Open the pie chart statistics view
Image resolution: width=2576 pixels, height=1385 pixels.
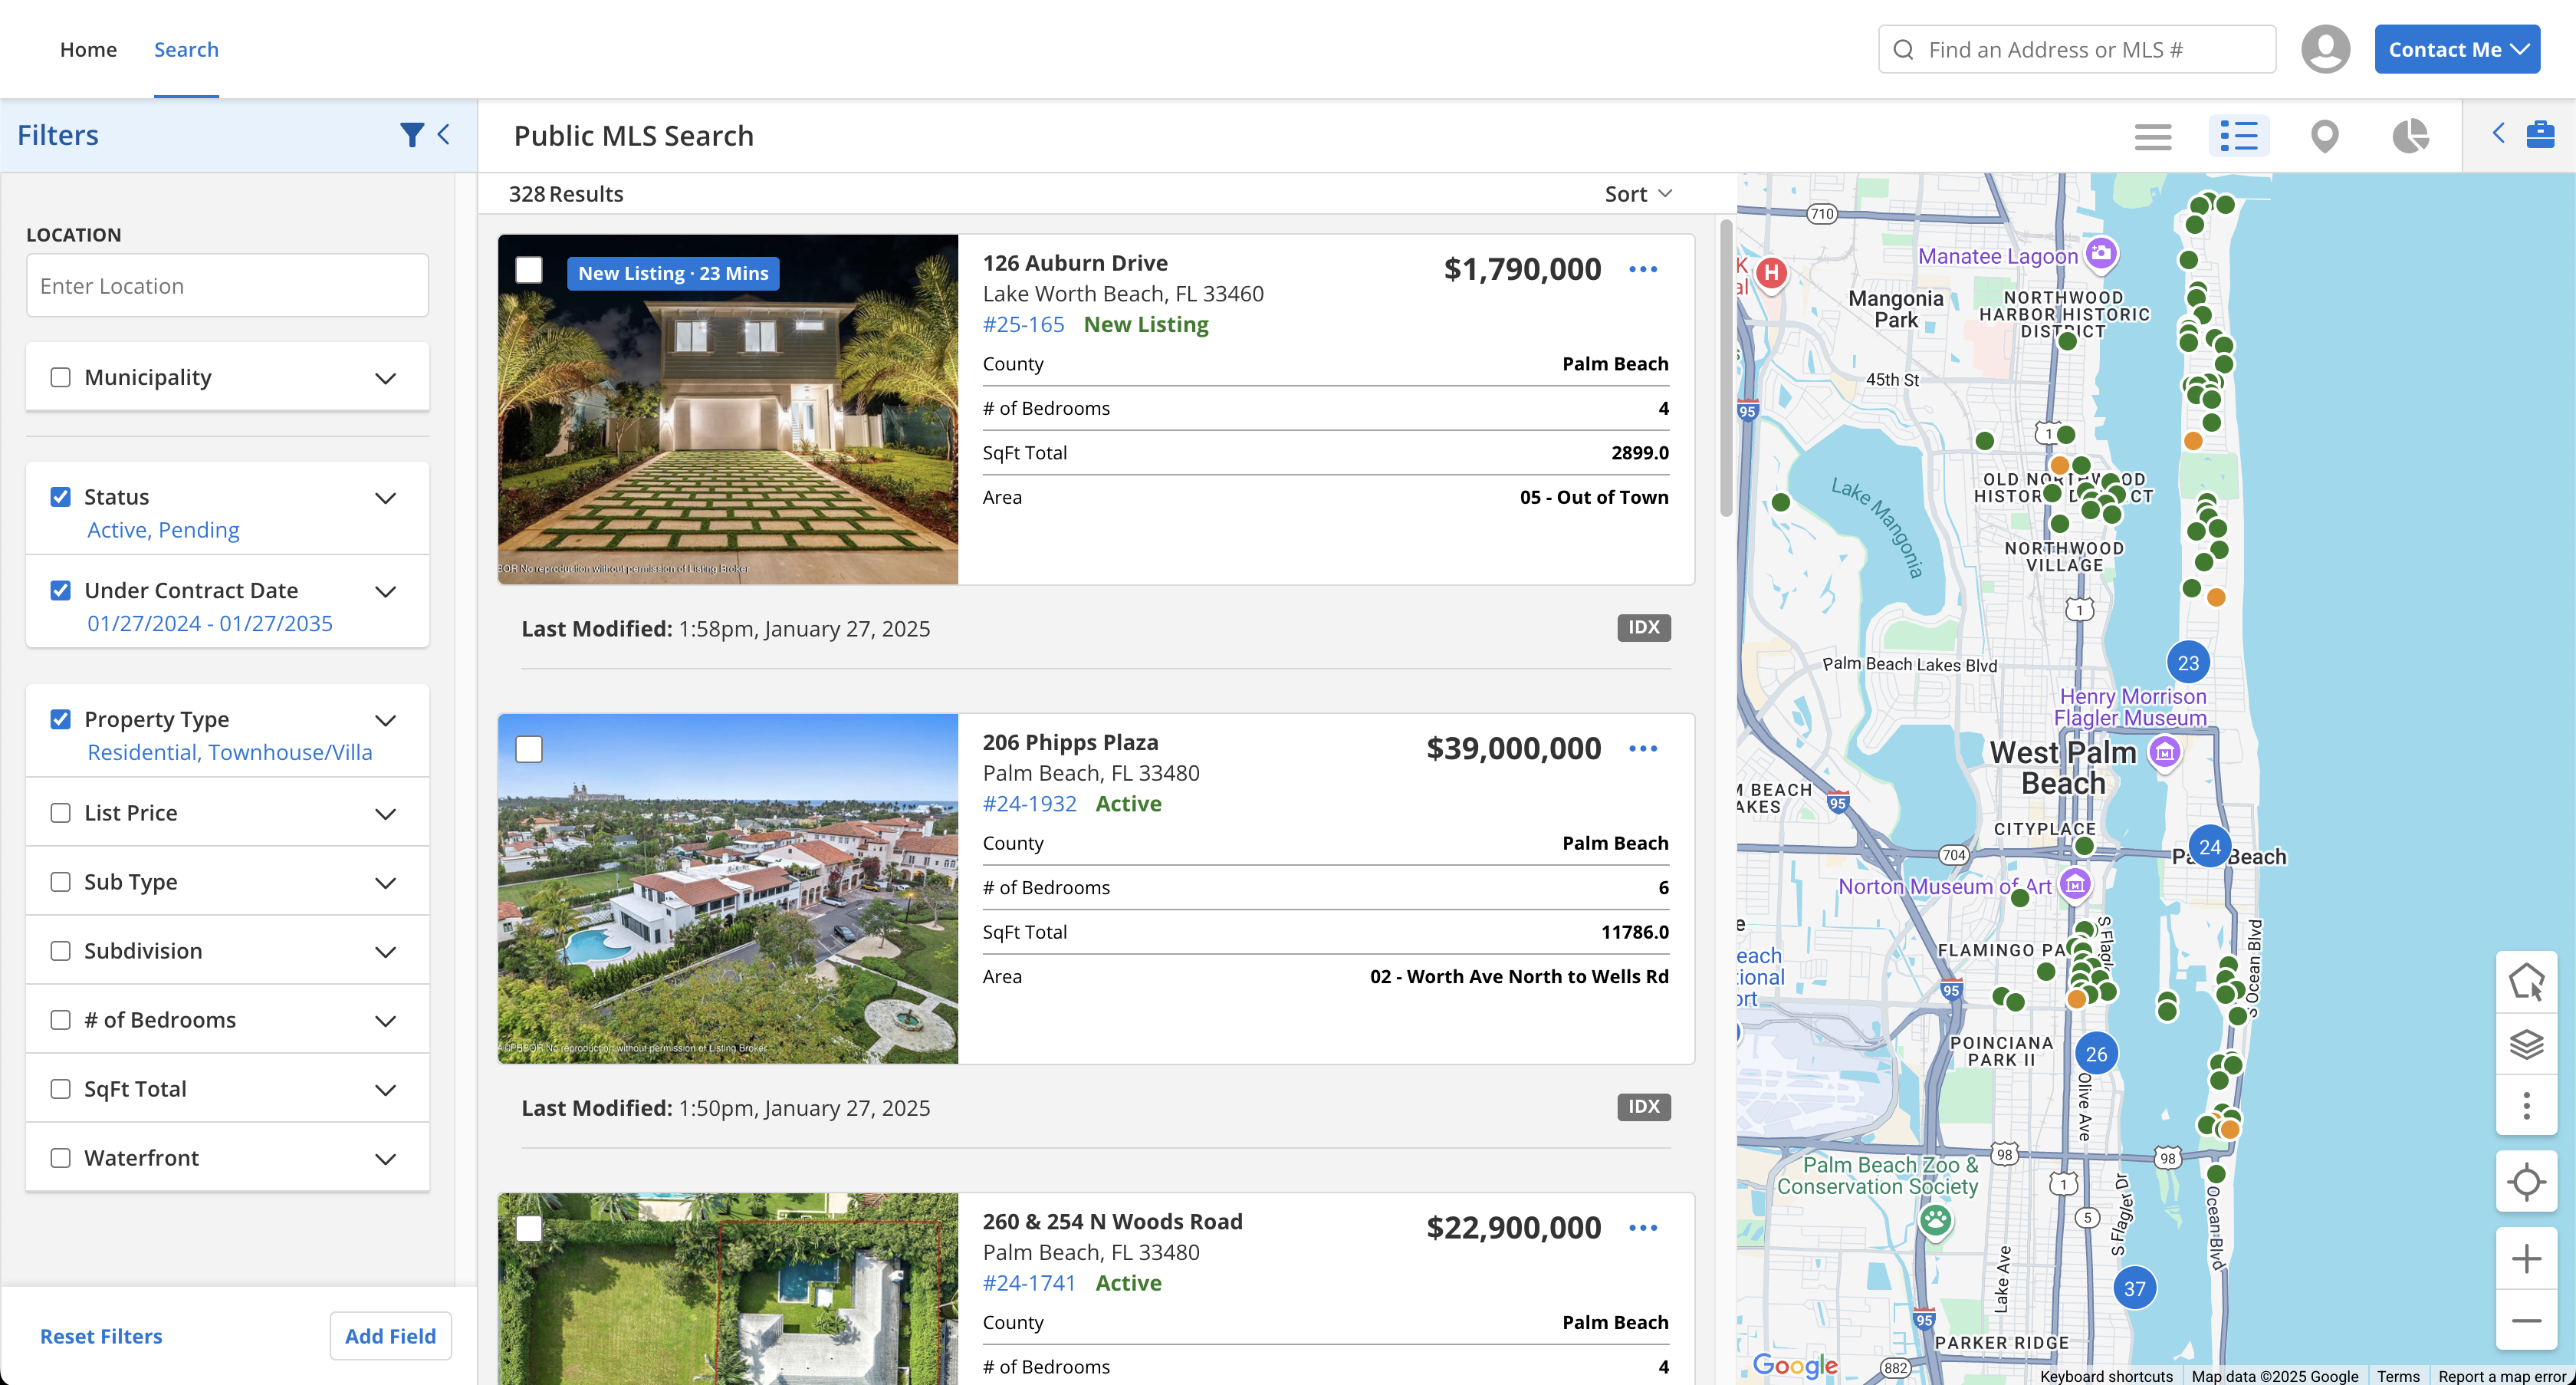2410,136
